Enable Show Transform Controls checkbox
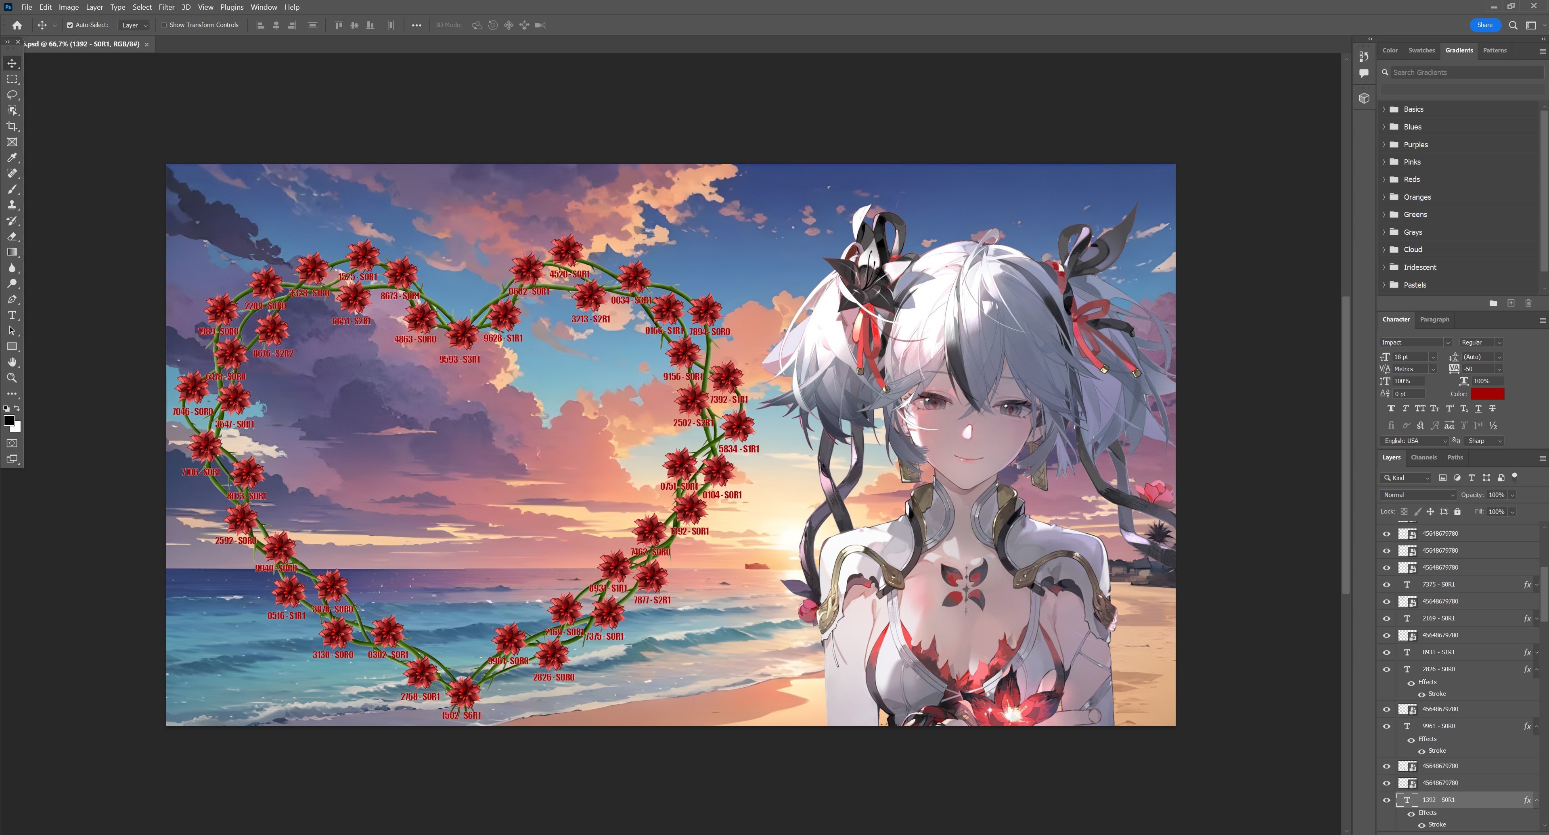The image size is (1549, 835). tap(163, 25)
